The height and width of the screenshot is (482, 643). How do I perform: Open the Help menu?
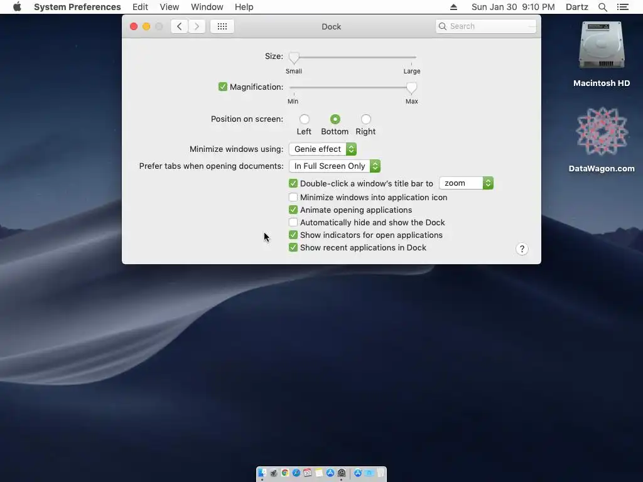[244, 7]
